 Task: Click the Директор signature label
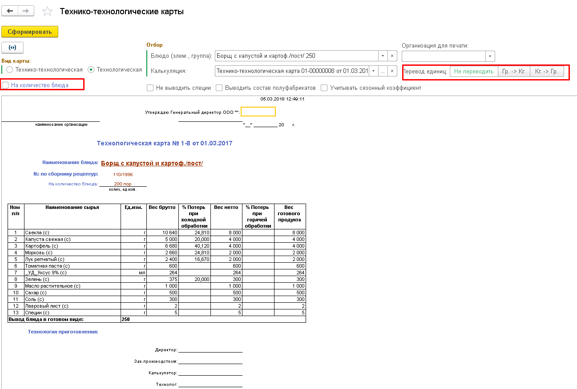[166, 350]
